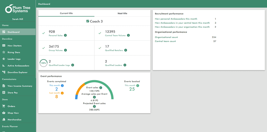Open the Organisational count link
The image size is (267, 132).
pos(166,37)
